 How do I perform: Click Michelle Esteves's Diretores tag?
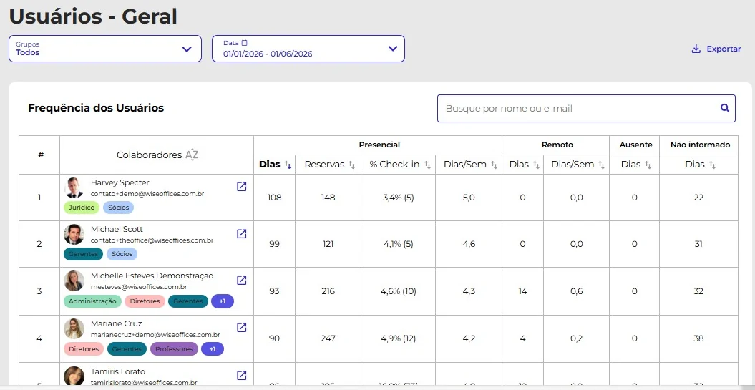[145, 301]
